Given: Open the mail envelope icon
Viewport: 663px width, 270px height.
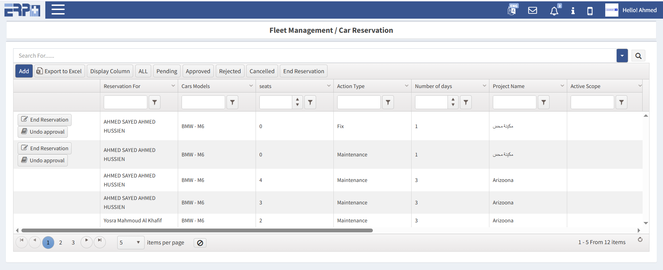Looking at the screenshot, I should point(533,10).
